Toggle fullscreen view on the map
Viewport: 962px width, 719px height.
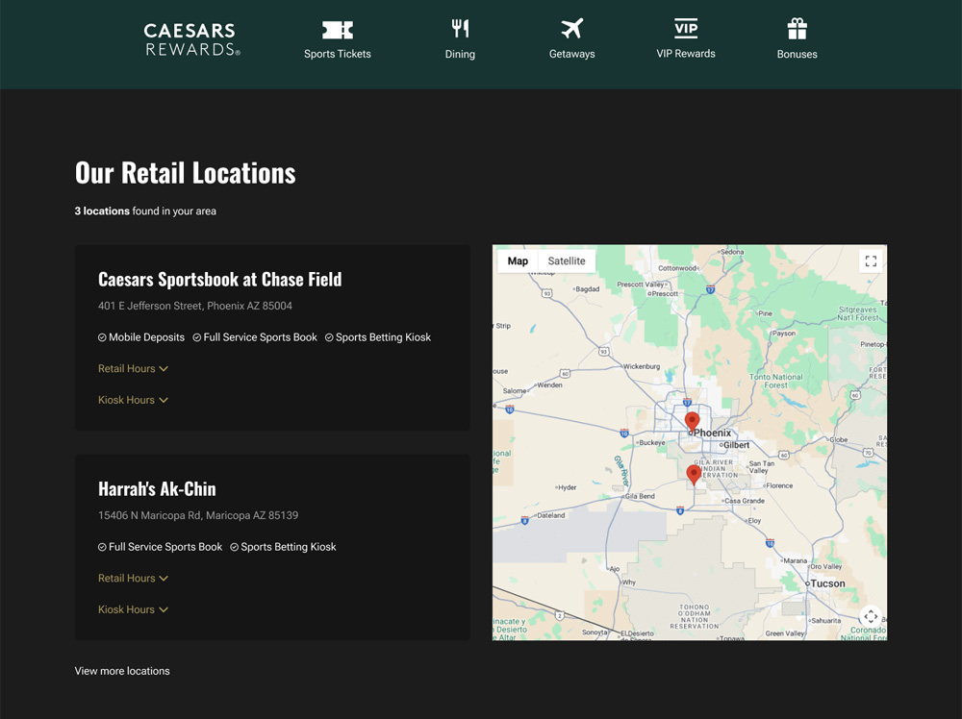(871, 261)
